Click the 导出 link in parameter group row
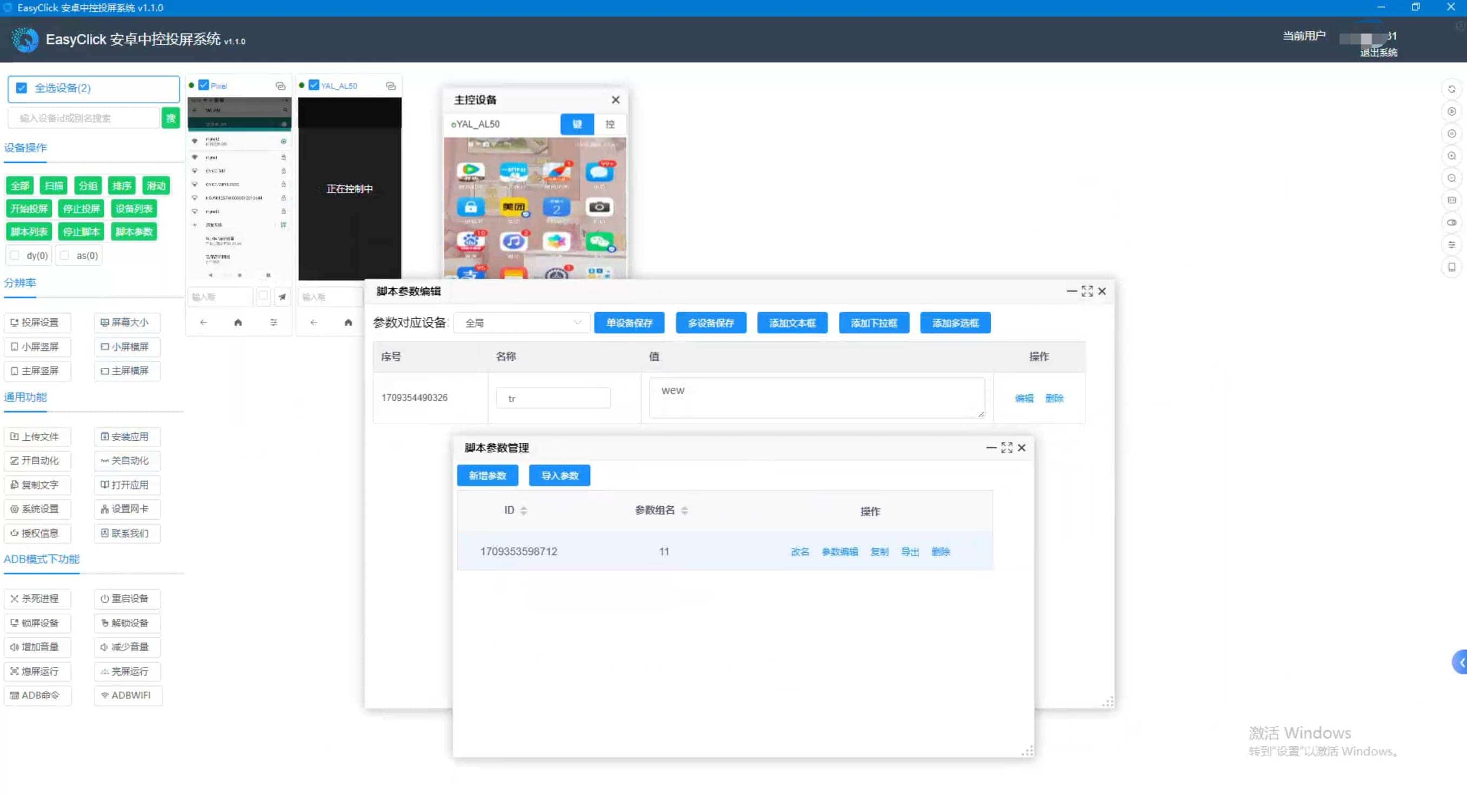The width and height of the screenshot is (1467, 794). [x=910, y=552]
